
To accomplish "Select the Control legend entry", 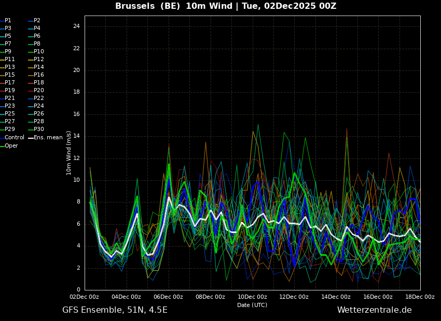I will (x=15, y=138).
